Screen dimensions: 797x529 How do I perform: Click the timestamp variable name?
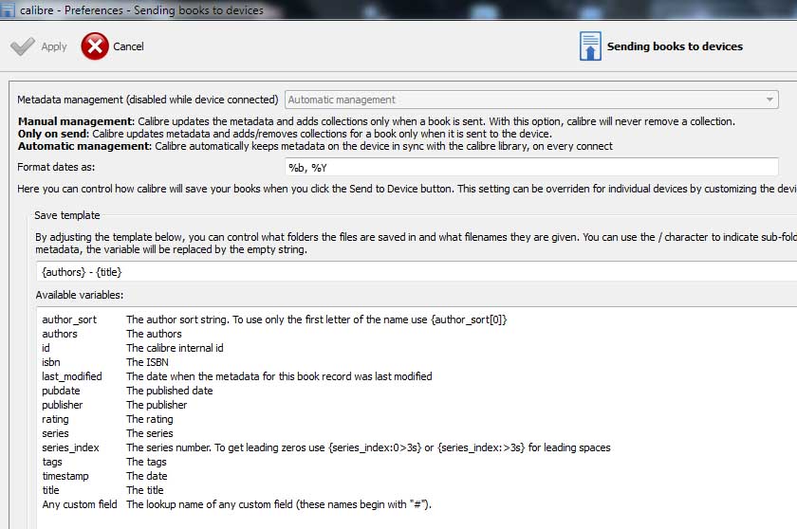pos(65,476)
